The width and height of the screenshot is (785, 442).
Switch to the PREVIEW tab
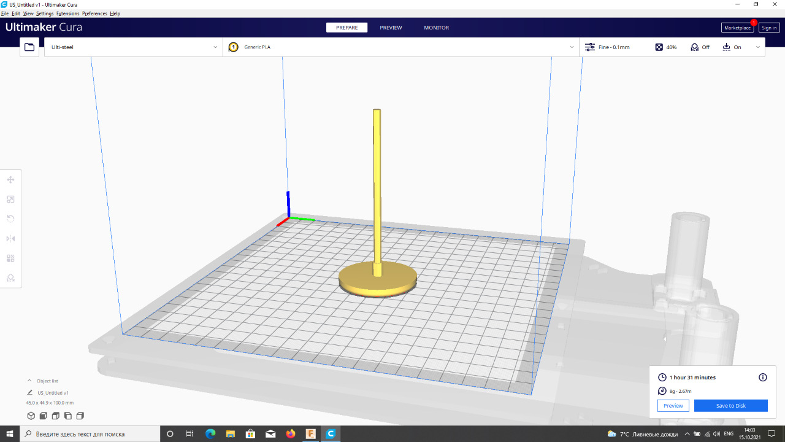point(391,28)
